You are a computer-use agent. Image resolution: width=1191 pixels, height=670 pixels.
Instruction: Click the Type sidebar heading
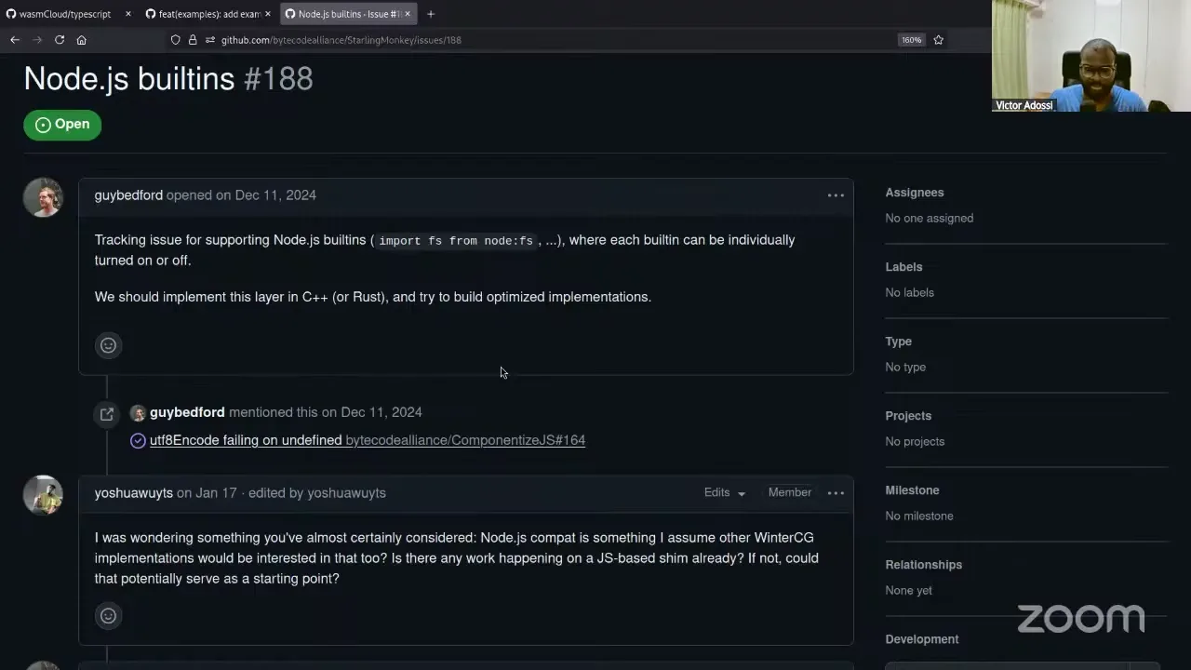tap(899, 342)
